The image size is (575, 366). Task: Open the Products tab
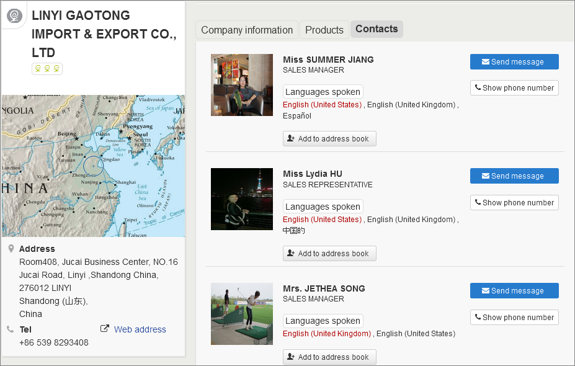324,30
